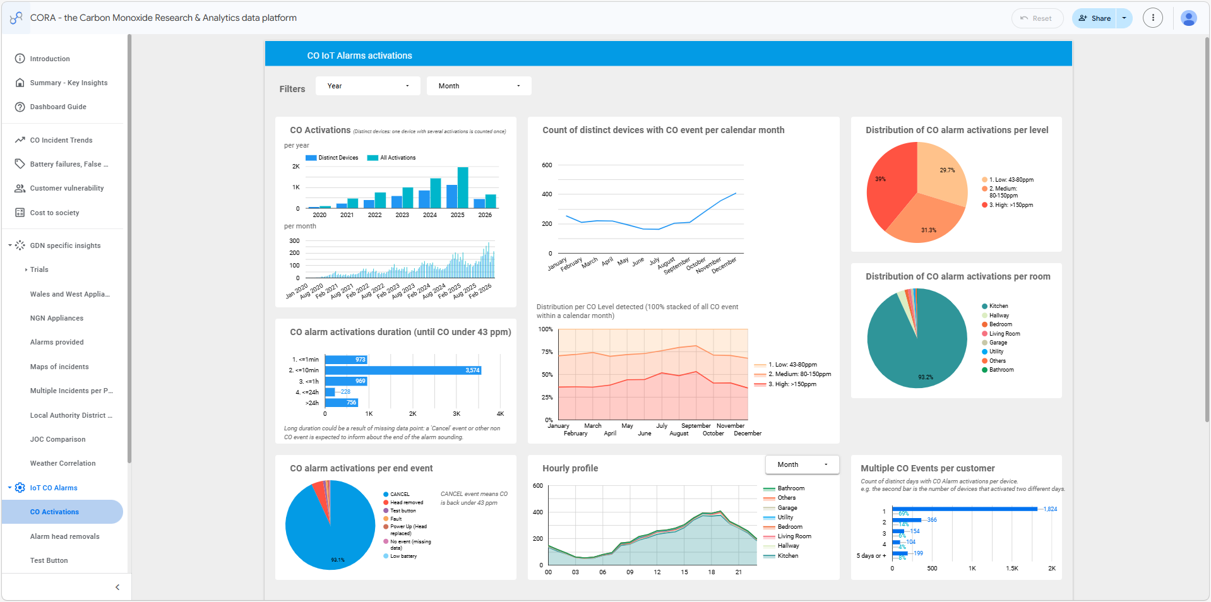Click the IoT CO Alarms gear icon
The height and width of the screenshot is (602, 1211).
20,488
